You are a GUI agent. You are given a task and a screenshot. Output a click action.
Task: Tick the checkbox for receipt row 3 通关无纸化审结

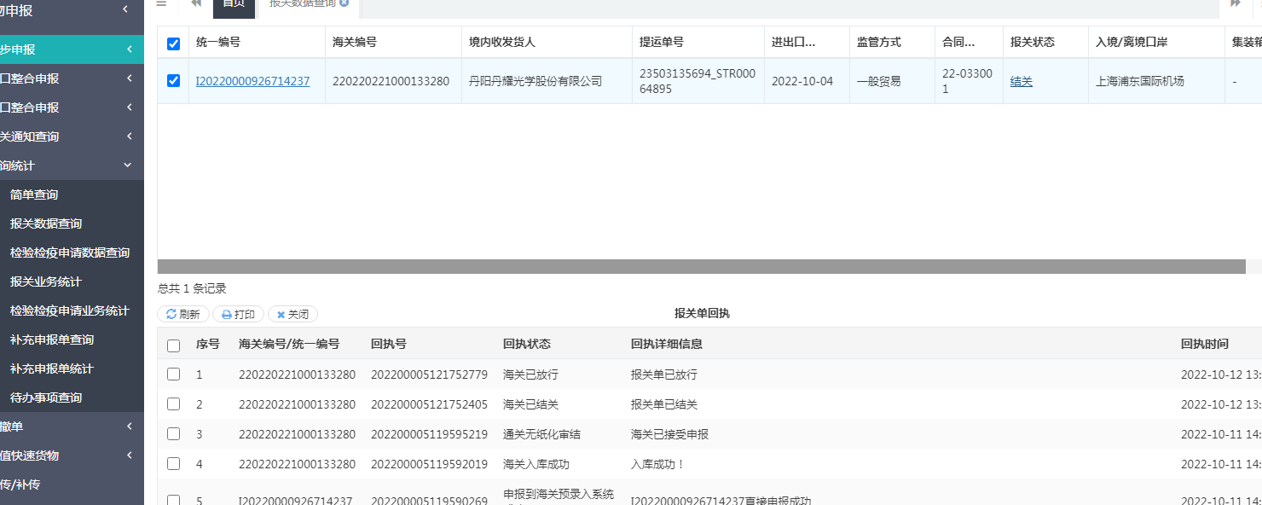tap(174, 434)
